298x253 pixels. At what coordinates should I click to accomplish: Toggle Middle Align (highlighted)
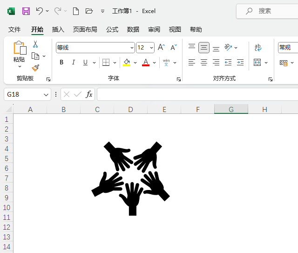point(204,48)
